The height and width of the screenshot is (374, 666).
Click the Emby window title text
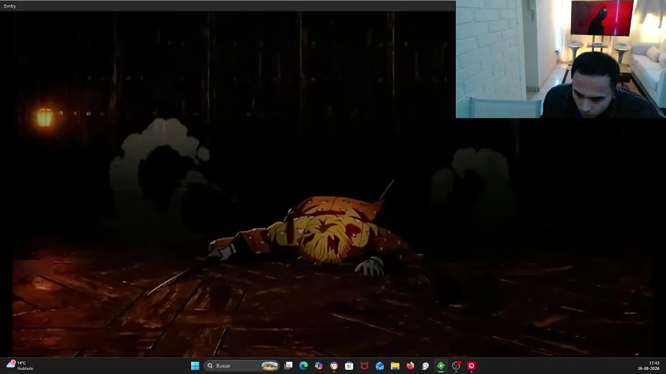[x=10, y=6]
